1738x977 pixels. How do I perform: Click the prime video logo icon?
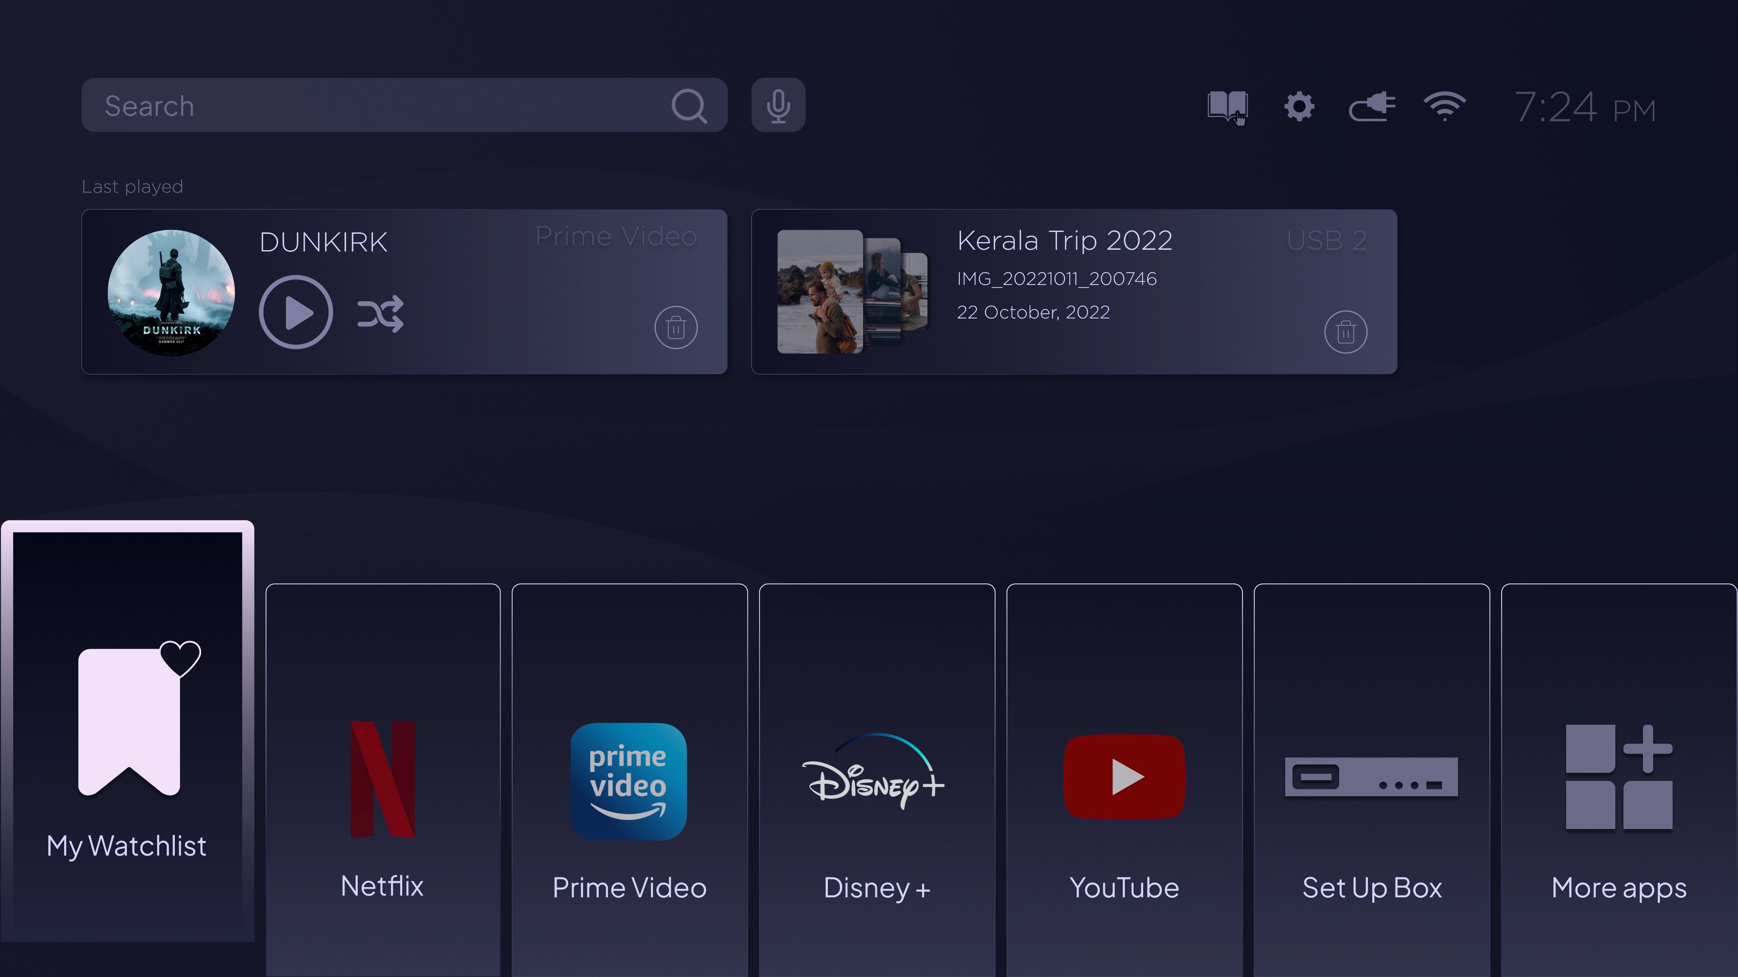click(629, 782)
